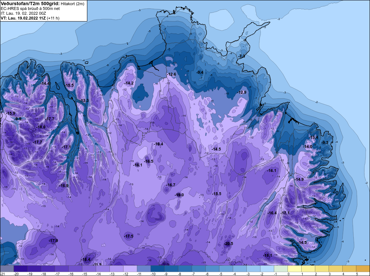Click the legend scale label 4
The width and height of the screenshot is (370, 276).
[343, 274]
